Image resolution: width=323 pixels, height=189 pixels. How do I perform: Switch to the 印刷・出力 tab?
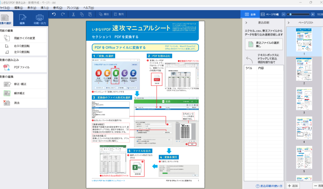[x=40, y=19]
